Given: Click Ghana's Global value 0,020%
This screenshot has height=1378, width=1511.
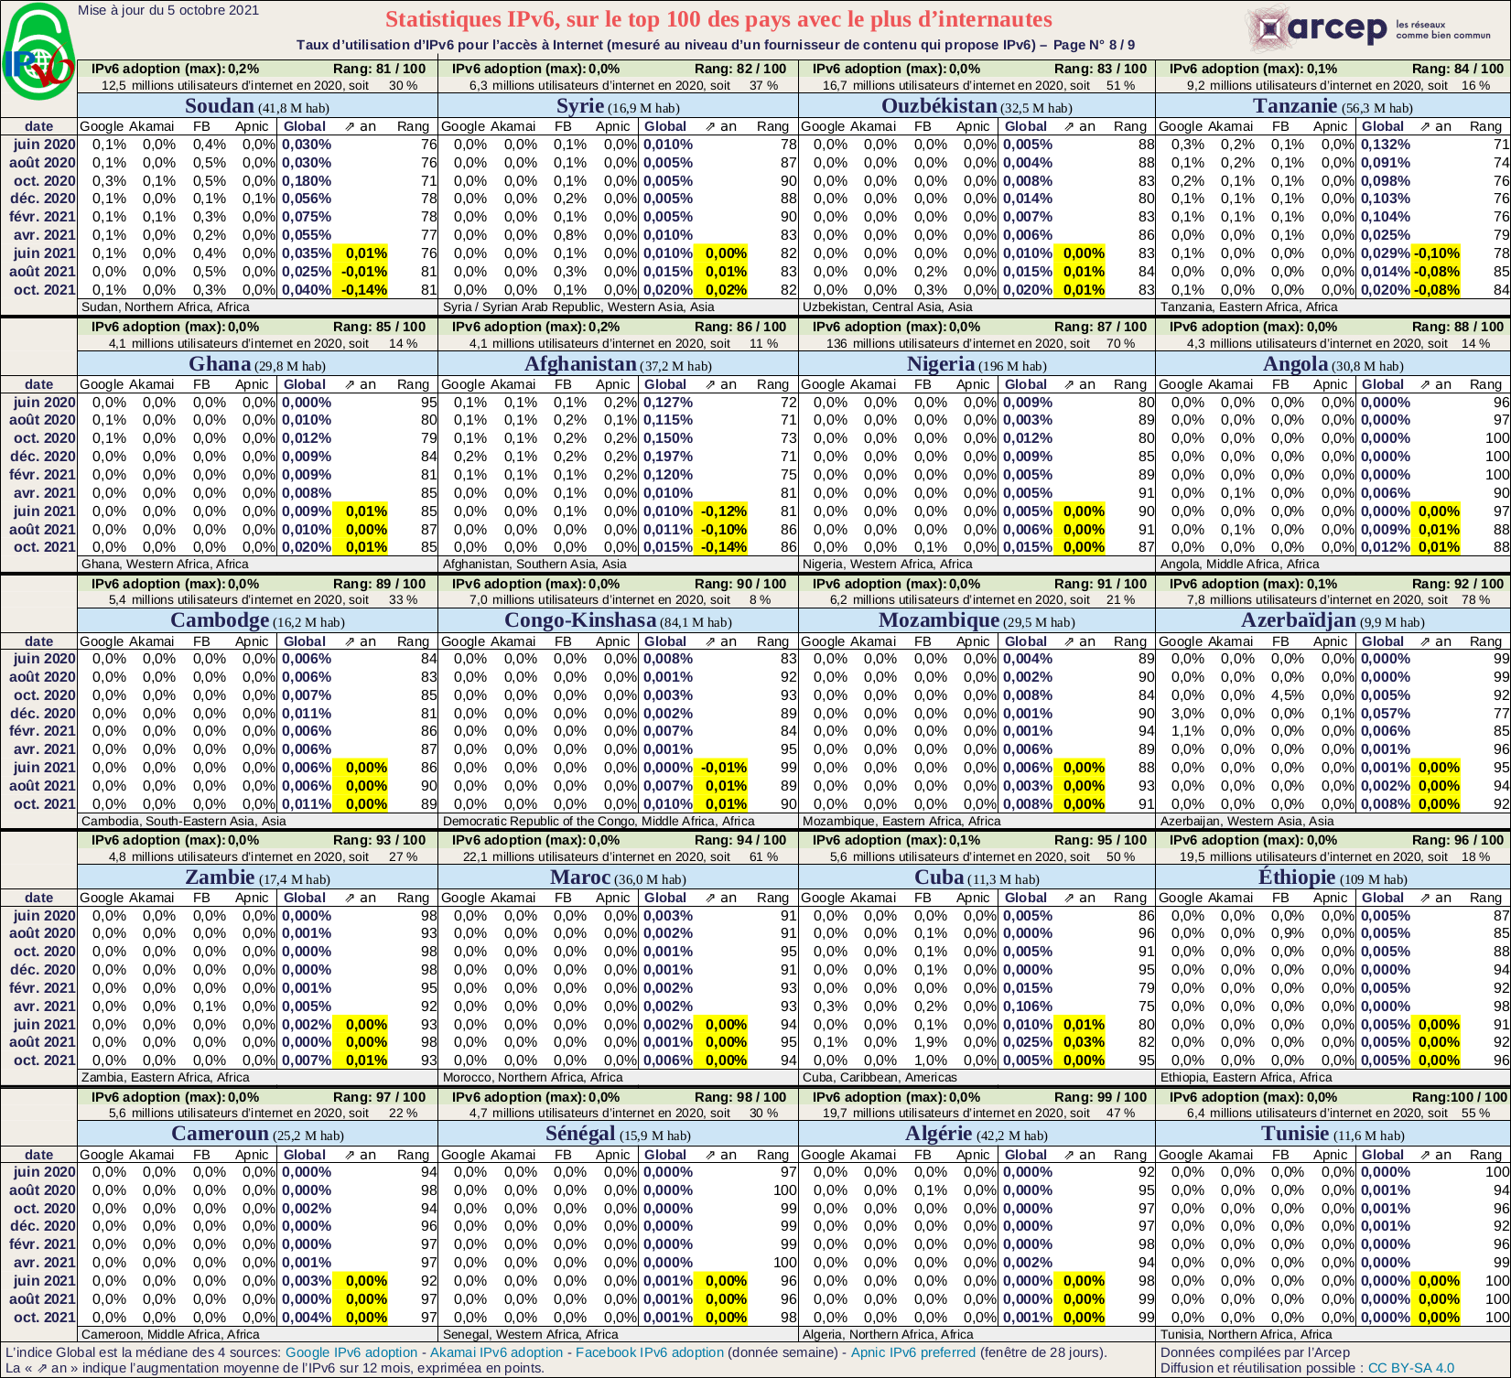Looking at the screenshot, I should pyautogui.click(x=307, y=547).
